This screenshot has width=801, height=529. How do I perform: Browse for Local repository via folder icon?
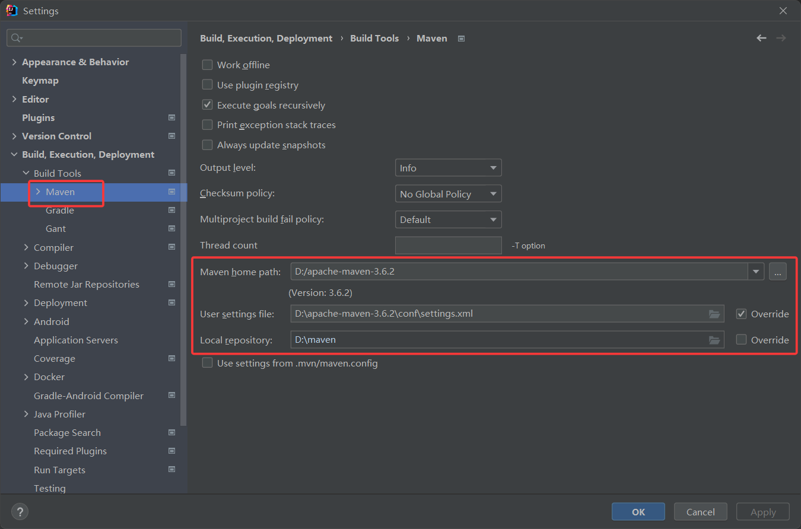714,340
